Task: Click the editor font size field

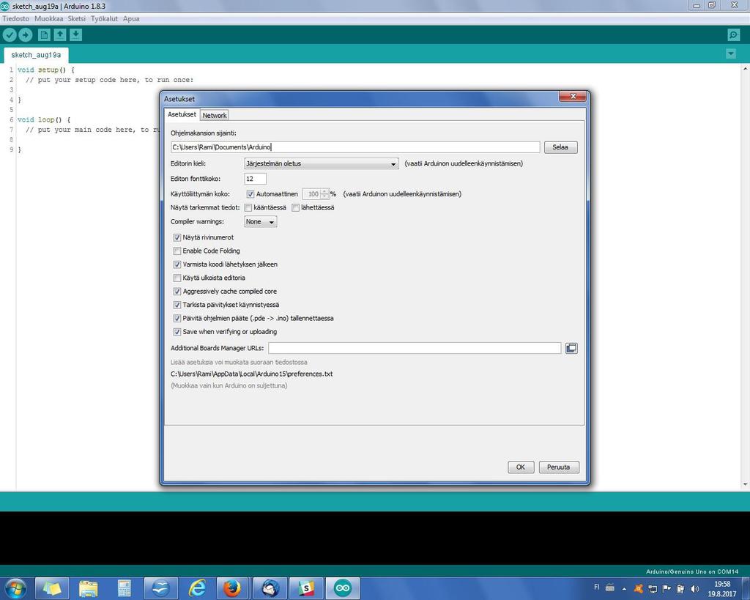Action: pos(255,179)
